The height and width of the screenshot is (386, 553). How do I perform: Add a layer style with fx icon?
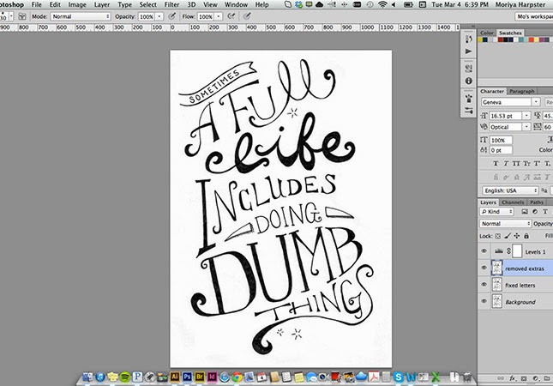click(513, 378)
